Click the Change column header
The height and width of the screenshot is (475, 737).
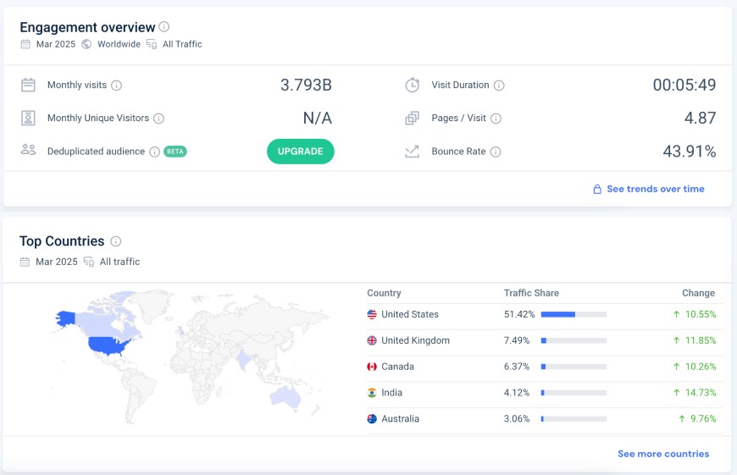click(698, 293)
